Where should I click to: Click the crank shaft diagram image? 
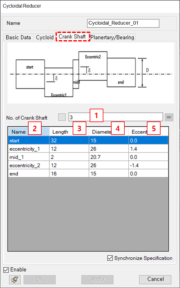(91, 73)
